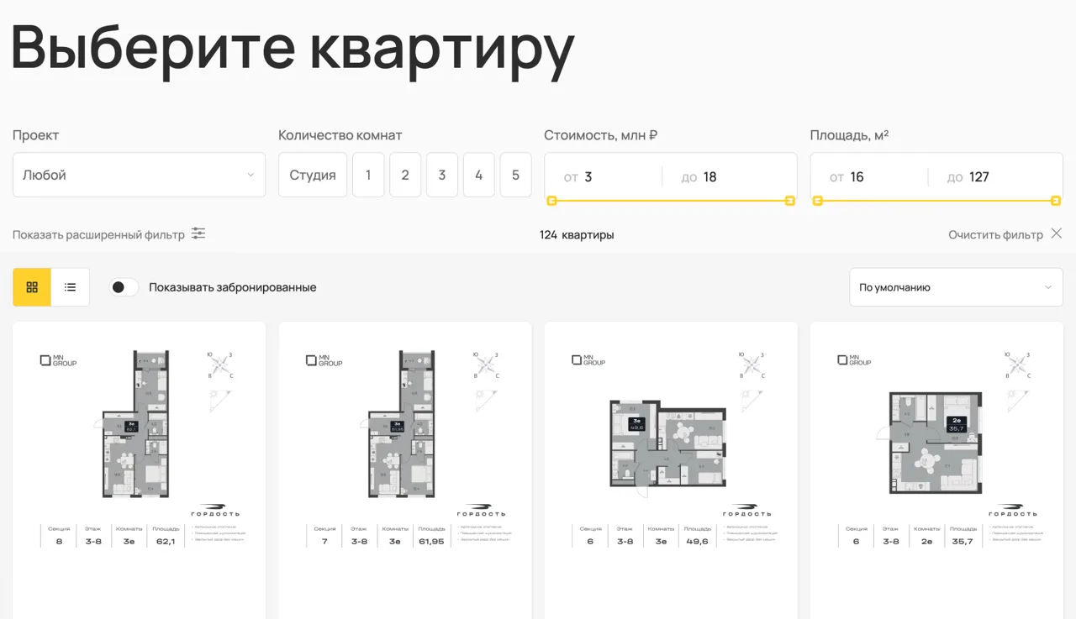
Task: Click the Стоимость, млн ₽ label
Action: tap(601, 135)
